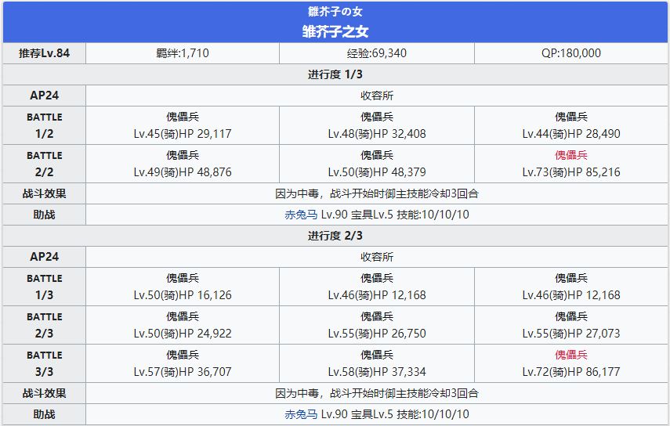670x426 pixels.
Task: Click the 推荐Lv.84 cell
Action: pos(44,53)
